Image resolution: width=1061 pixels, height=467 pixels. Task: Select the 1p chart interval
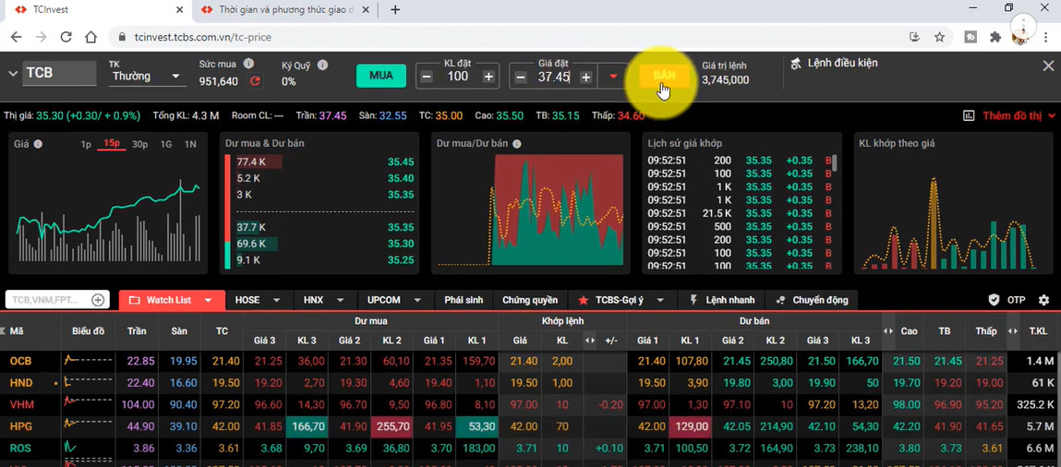[86, 144]
